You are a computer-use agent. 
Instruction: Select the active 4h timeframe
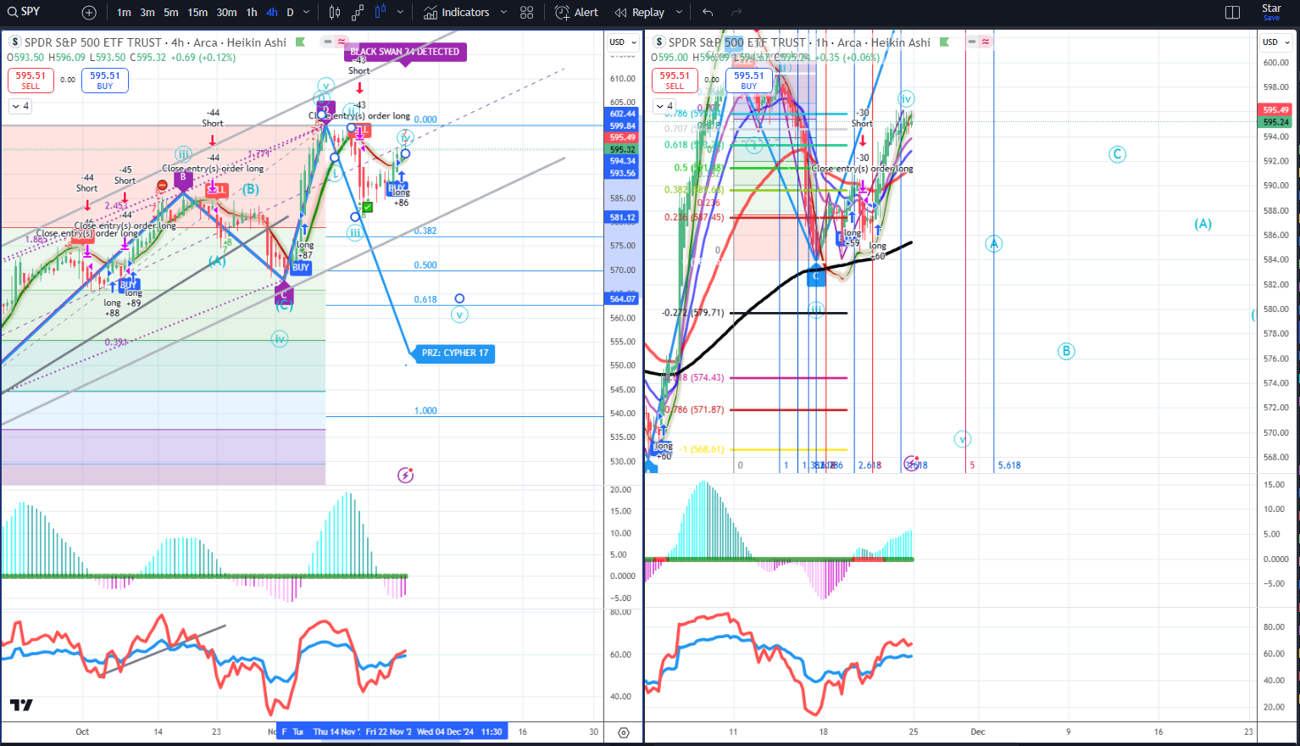271,13
